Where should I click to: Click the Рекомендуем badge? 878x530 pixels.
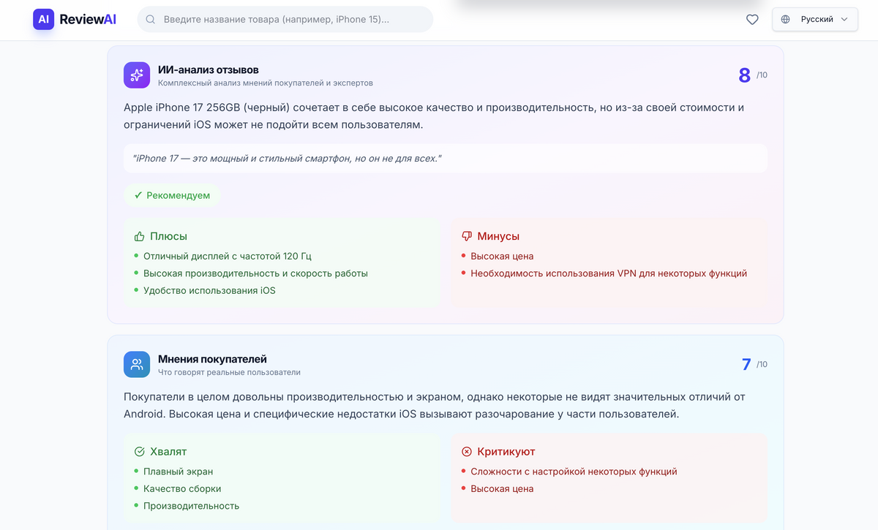(172, 195)
